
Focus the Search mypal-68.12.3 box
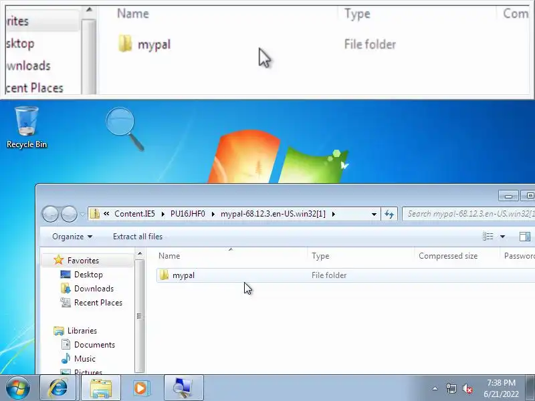(x=469, y=214)
